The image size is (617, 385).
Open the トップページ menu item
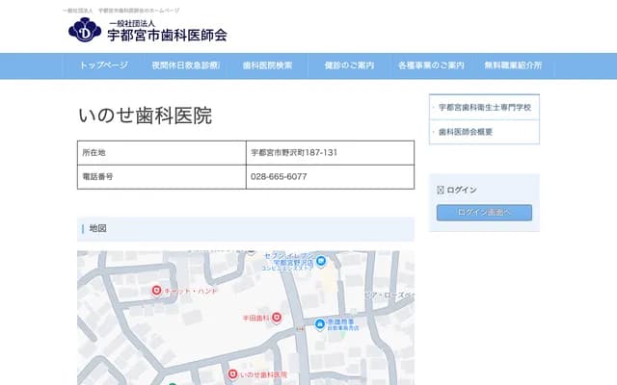103,65
